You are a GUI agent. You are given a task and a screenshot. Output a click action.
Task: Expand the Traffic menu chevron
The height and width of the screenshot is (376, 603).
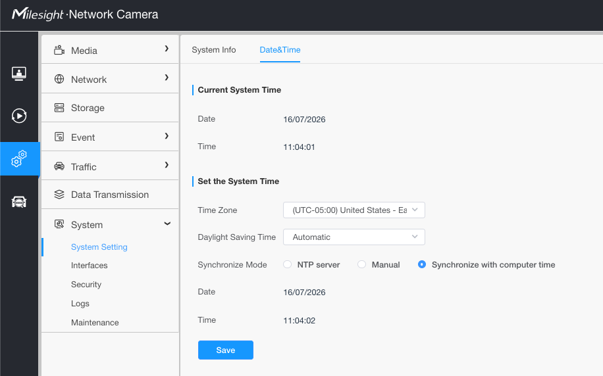pos(167,165)
